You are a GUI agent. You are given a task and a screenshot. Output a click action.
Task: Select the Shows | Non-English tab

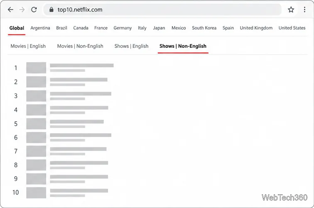coord(183,46)
